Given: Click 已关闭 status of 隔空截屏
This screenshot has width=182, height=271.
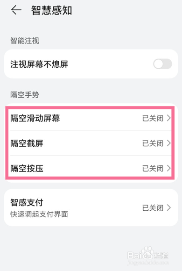Looking at the screenshot, I should tap(153, 143).
